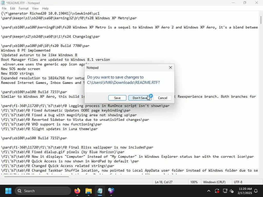The image size is (263, 197).
Task: Click the 'Ln 18, Col 27' status entry
Action: pyautogui.click(x=164, y=182)
